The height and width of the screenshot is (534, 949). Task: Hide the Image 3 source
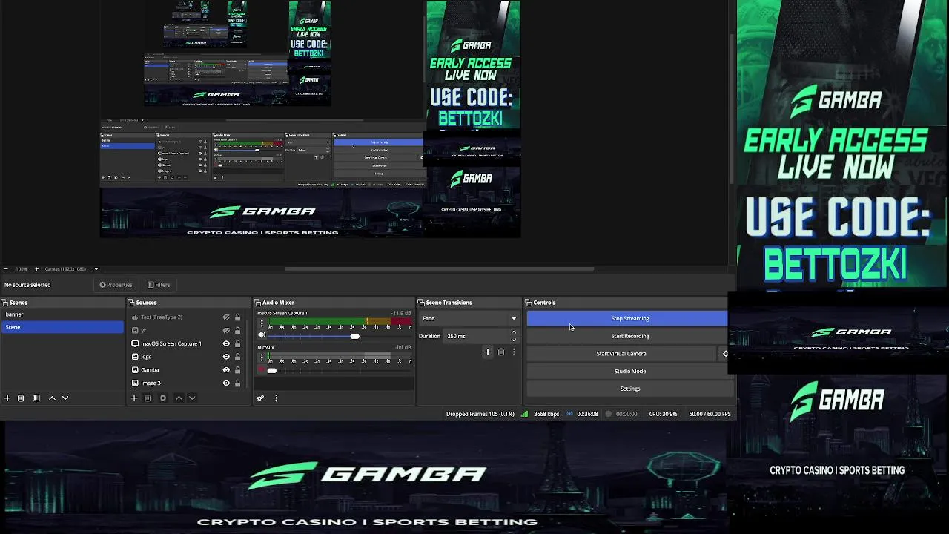click(226, 383)
